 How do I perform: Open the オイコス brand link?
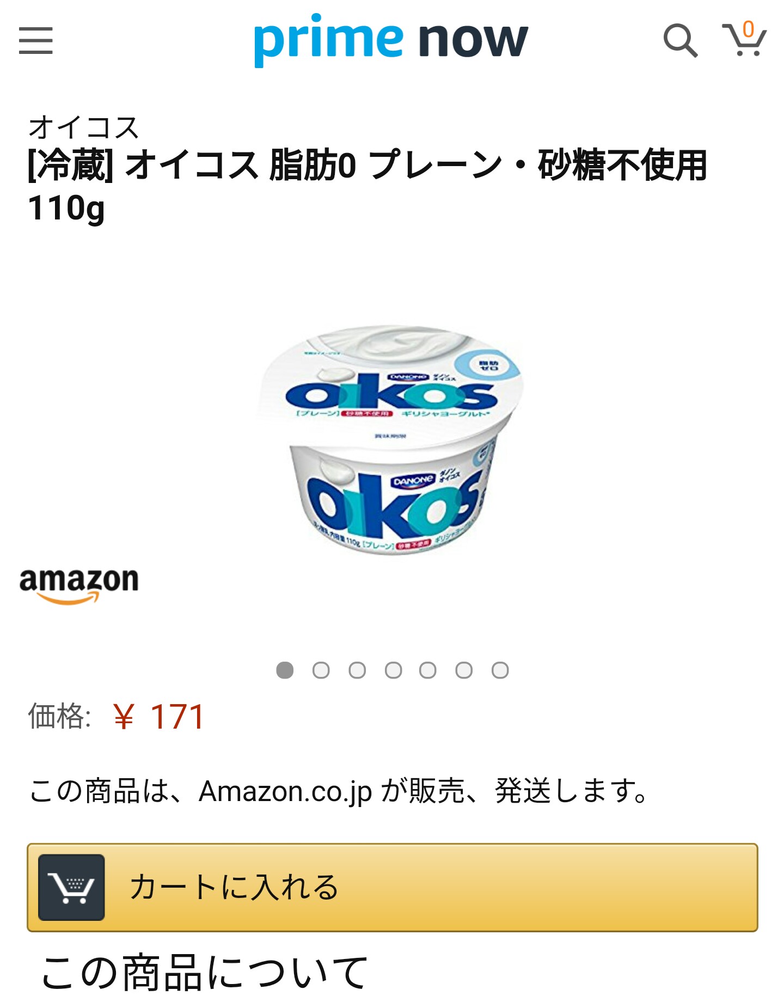click(84, 127)
